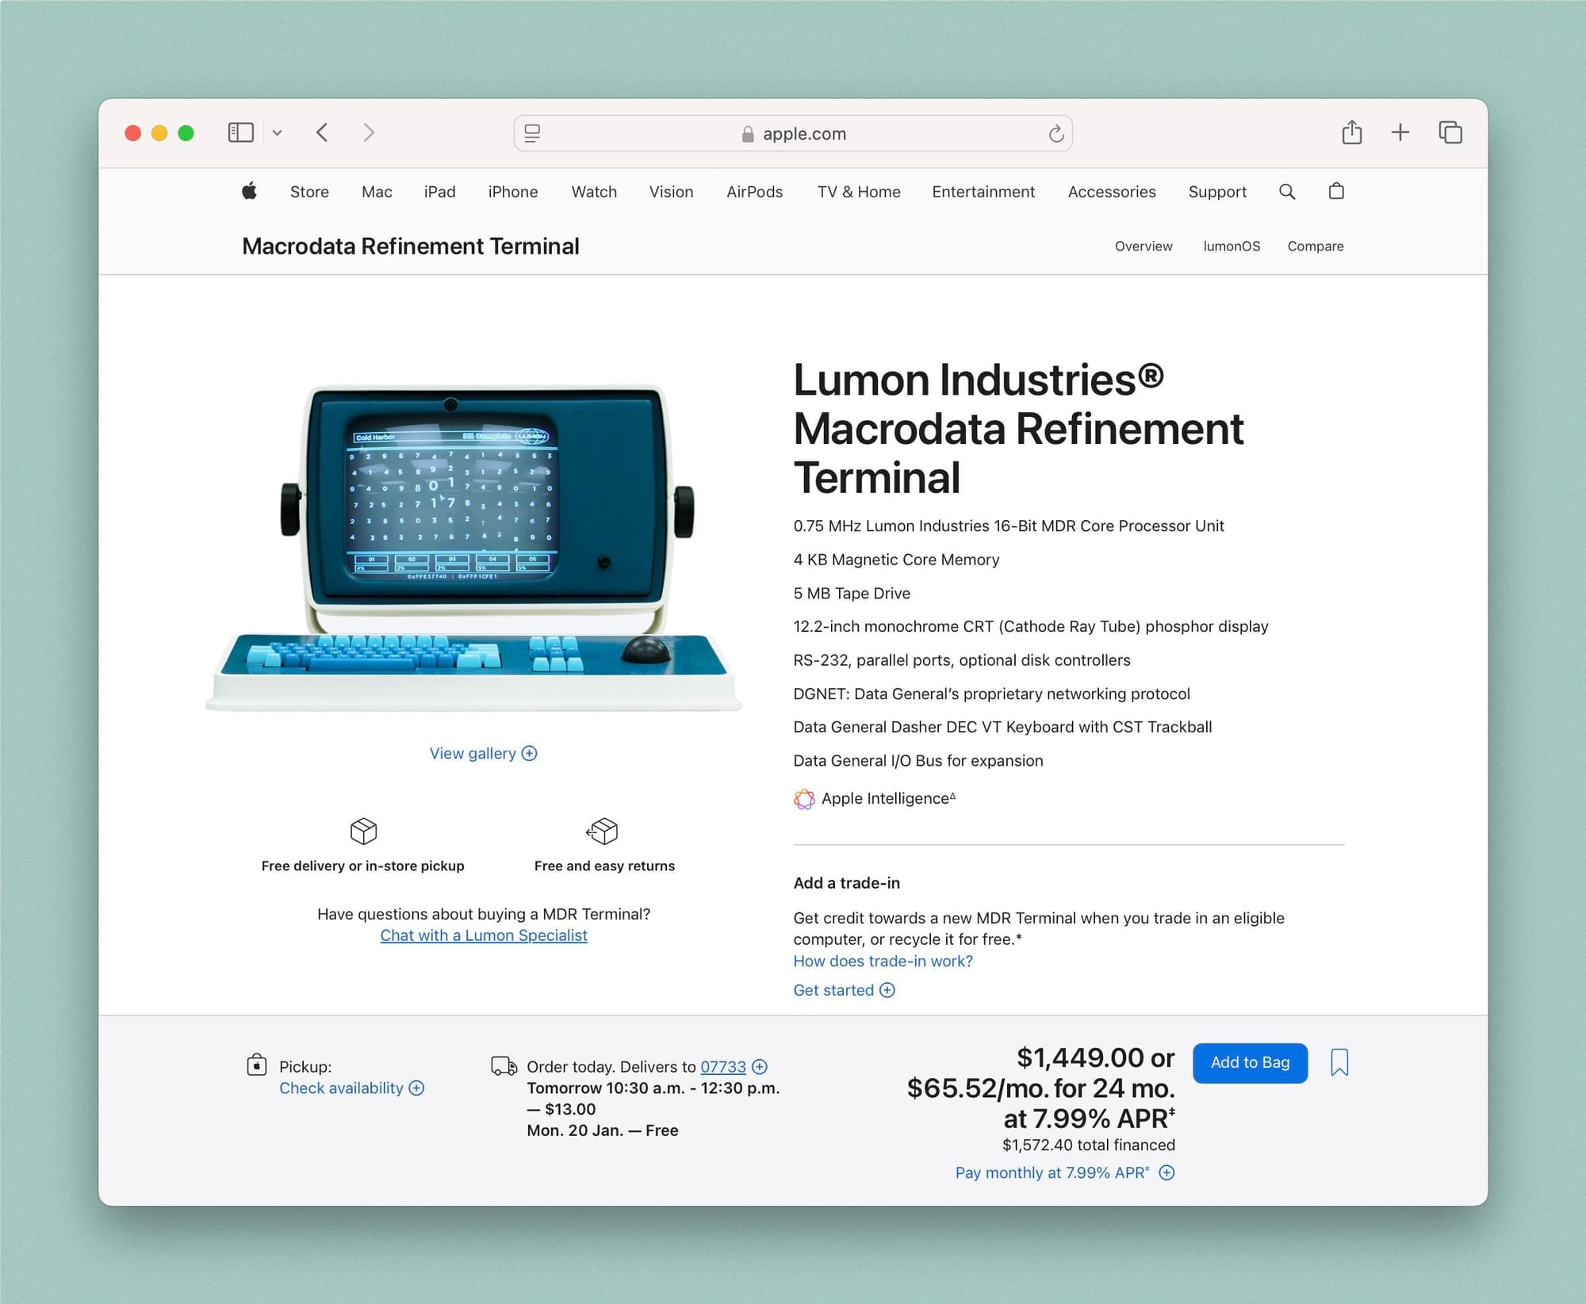The image size is (1586, 1304).
Task: Click the product thumbnail image
Action: click(484, 527)
